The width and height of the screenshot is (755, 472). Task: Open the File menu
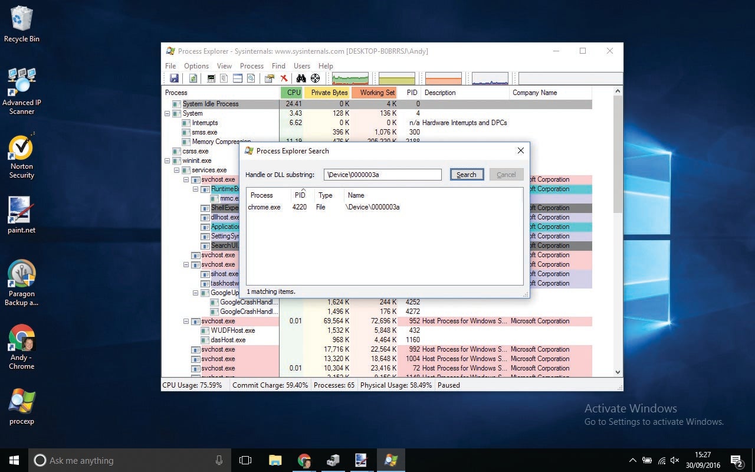click(170, 66)
